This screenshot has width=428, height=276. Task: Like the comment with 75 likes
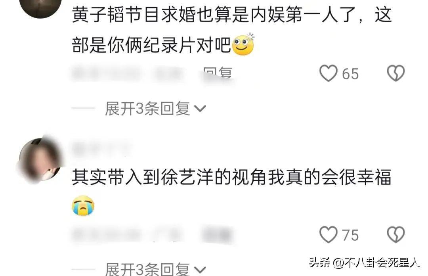coord(329,234)
